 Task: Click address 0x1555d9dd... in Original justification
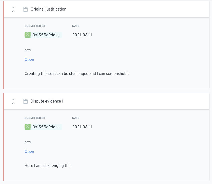pyautogui.click(x=46, y=35)
